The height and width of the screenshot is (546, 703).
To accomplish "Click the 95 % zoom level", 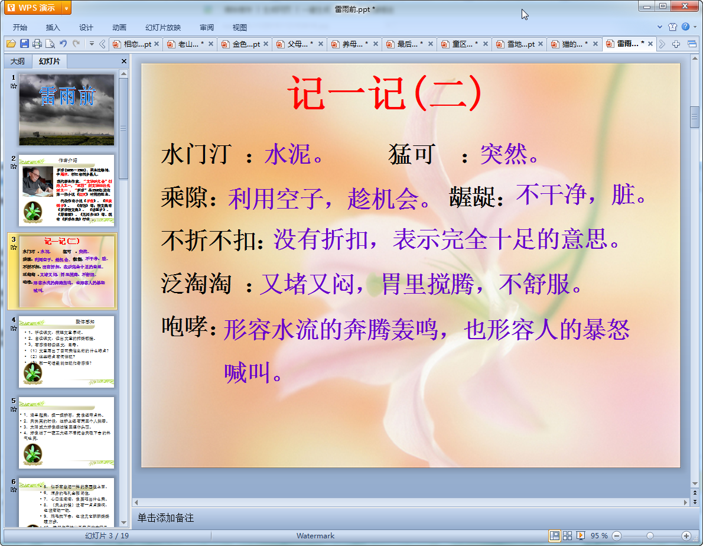I will 599,536.
